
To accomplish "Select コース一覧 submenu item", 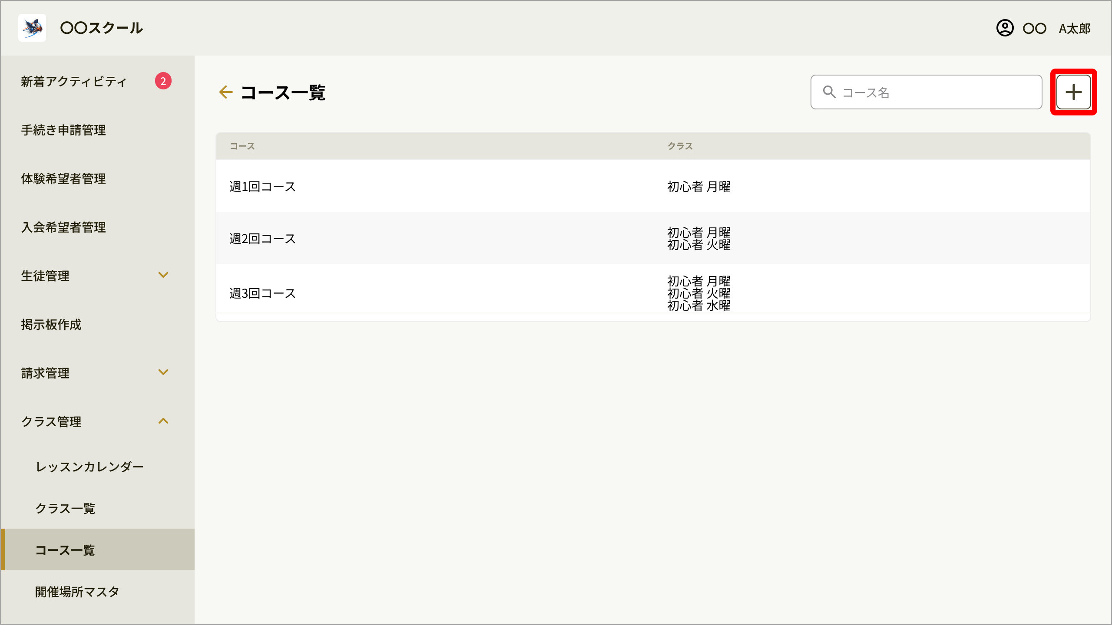I will tap(97, 550).
